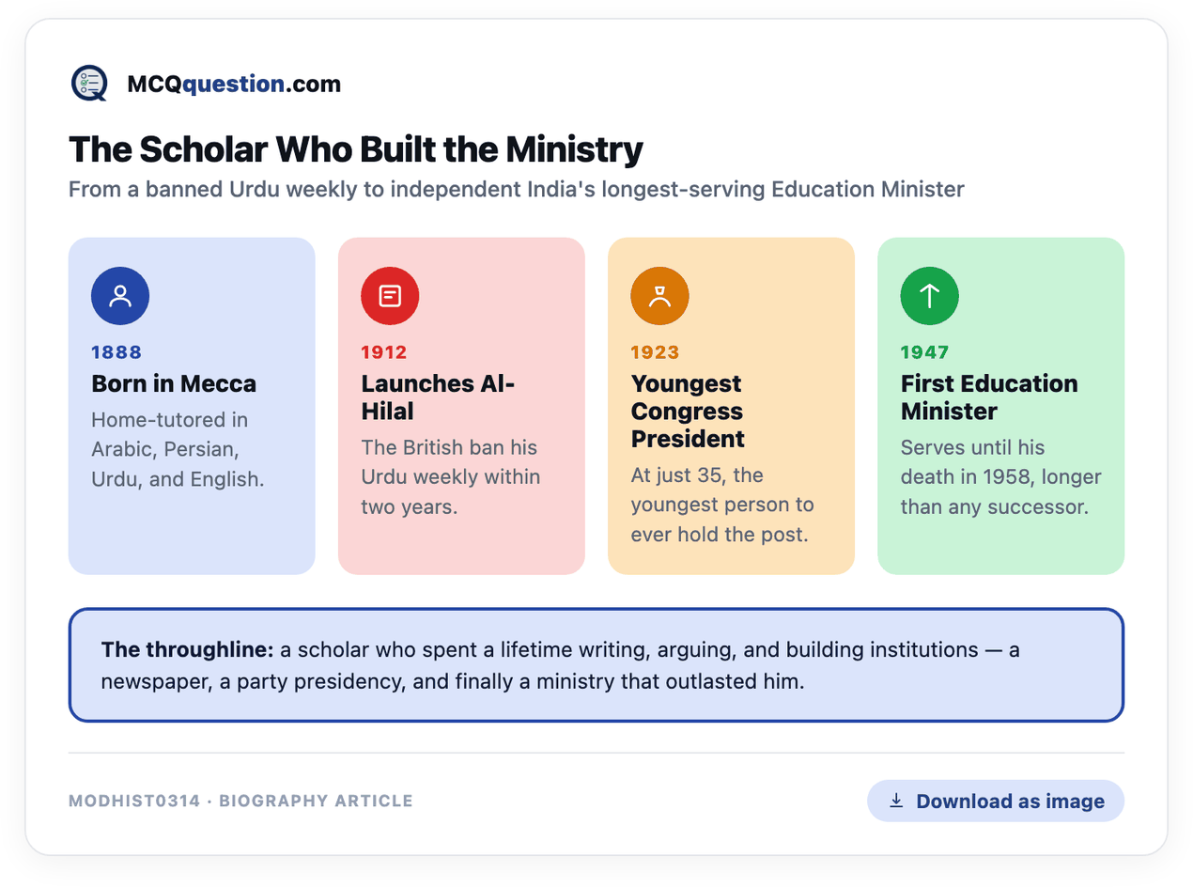Click the MODHIST0314 Biography Article label

point(240,801)
